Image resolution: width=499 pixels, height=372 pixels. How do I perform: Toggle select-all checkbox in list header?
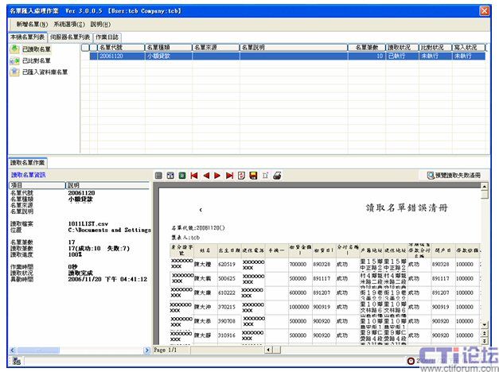click(93, 48)
